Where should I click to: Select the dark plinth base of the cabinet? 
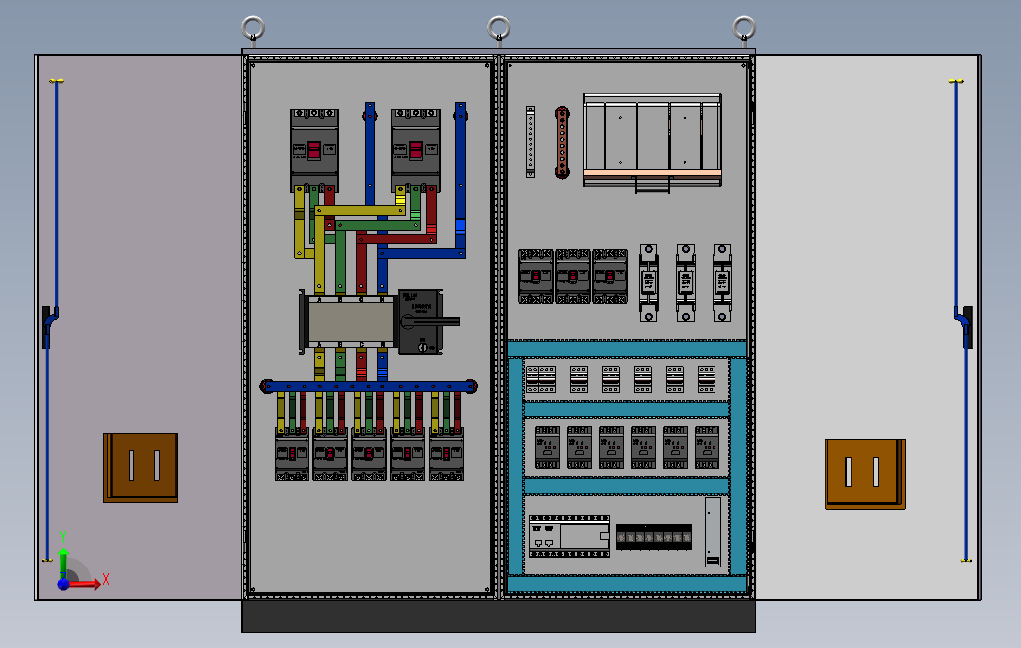click(x=499, y=616)
